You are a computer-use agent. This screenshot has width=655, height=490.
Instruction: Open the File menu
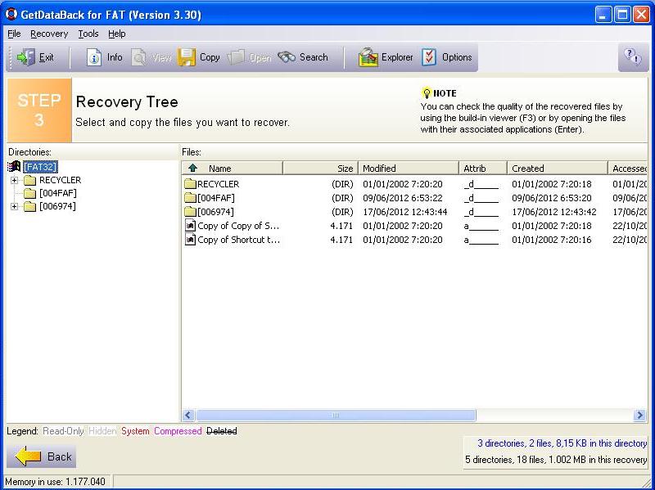14,34
